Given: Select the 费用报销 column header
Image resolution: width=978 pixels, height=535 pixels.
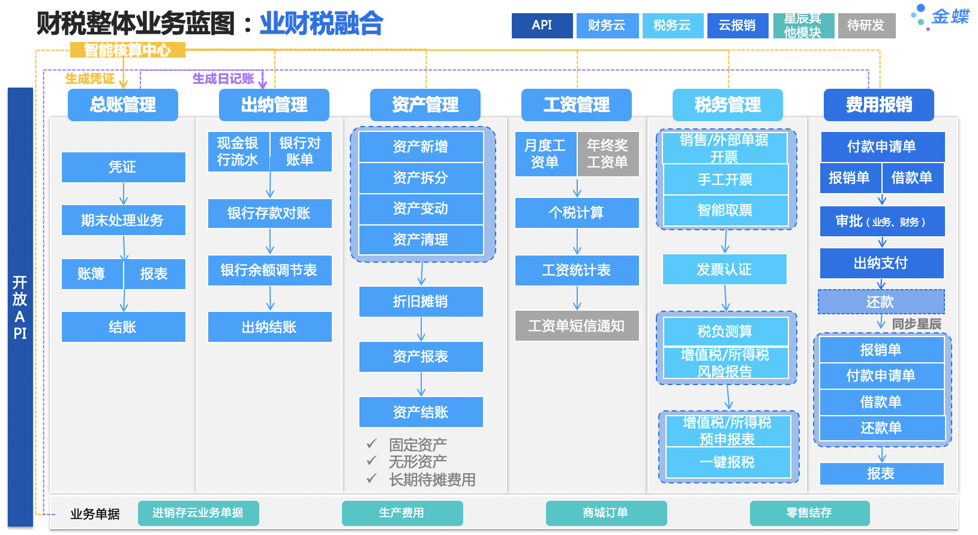Looking at the screenshot, I should point(878,105).
